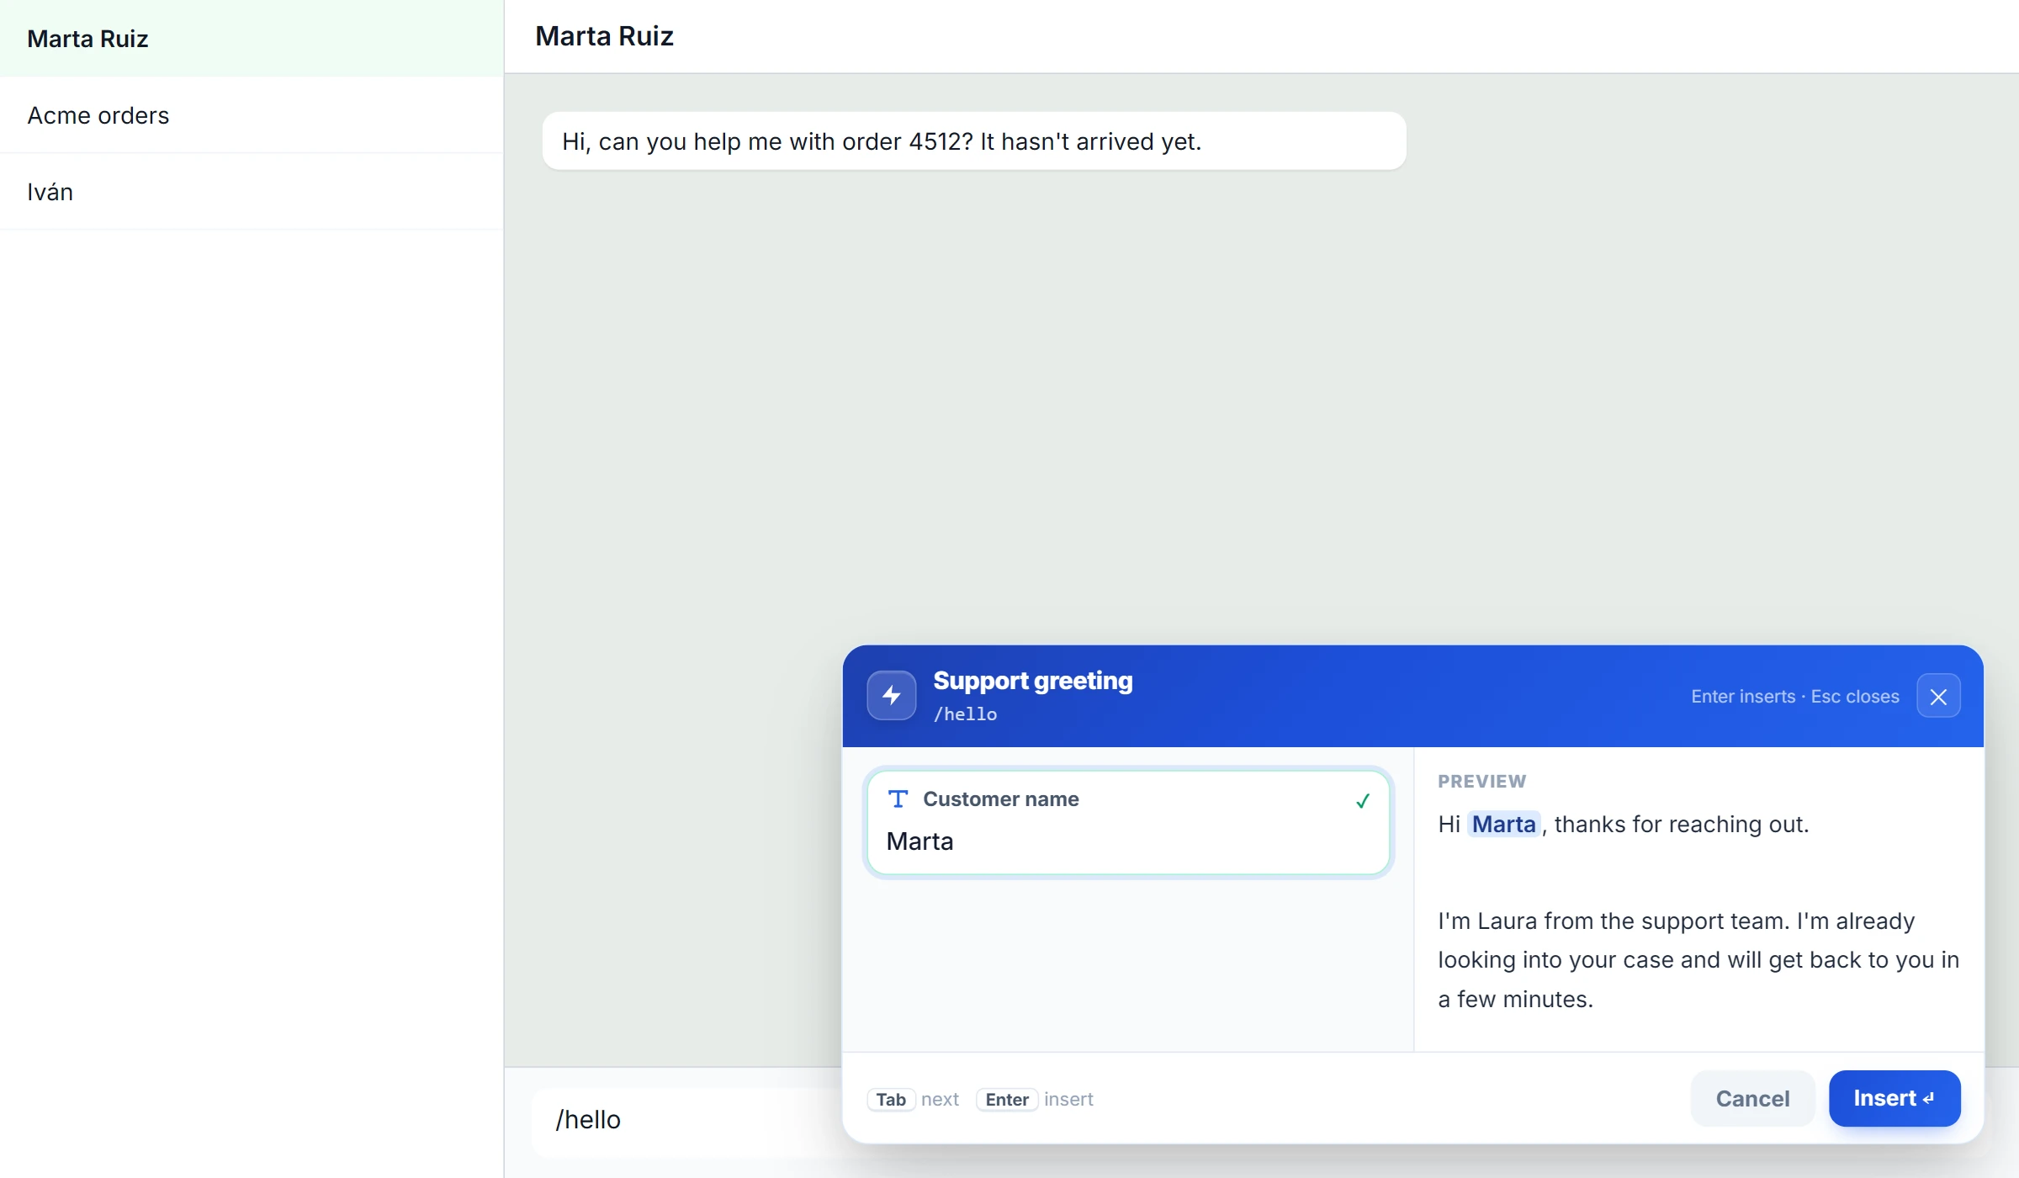
Task: Click the lightning bolt snippet icon
Action: (891, 696)
